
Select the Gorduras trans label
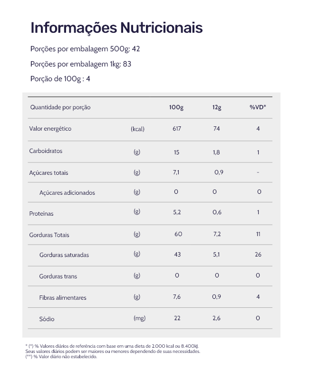[x=58, y=276]
